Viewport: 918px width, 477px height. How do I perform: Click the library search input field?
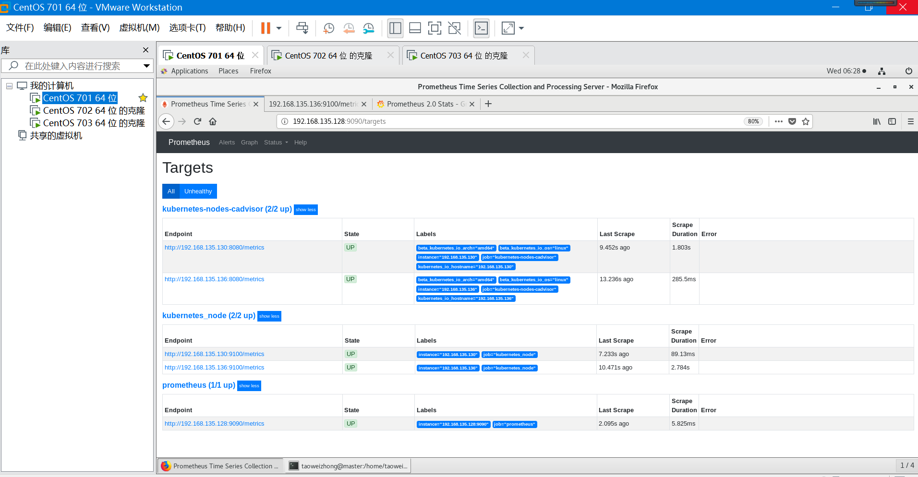pyautogui.click(x=77, y=66)
